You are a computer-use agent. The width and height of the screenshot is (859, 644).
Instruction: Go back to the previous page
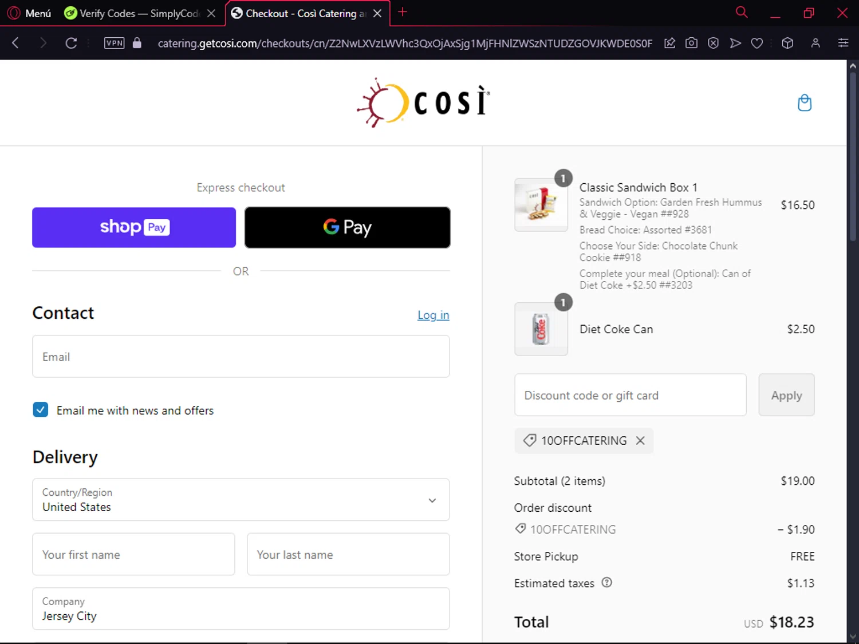[16, 43]
